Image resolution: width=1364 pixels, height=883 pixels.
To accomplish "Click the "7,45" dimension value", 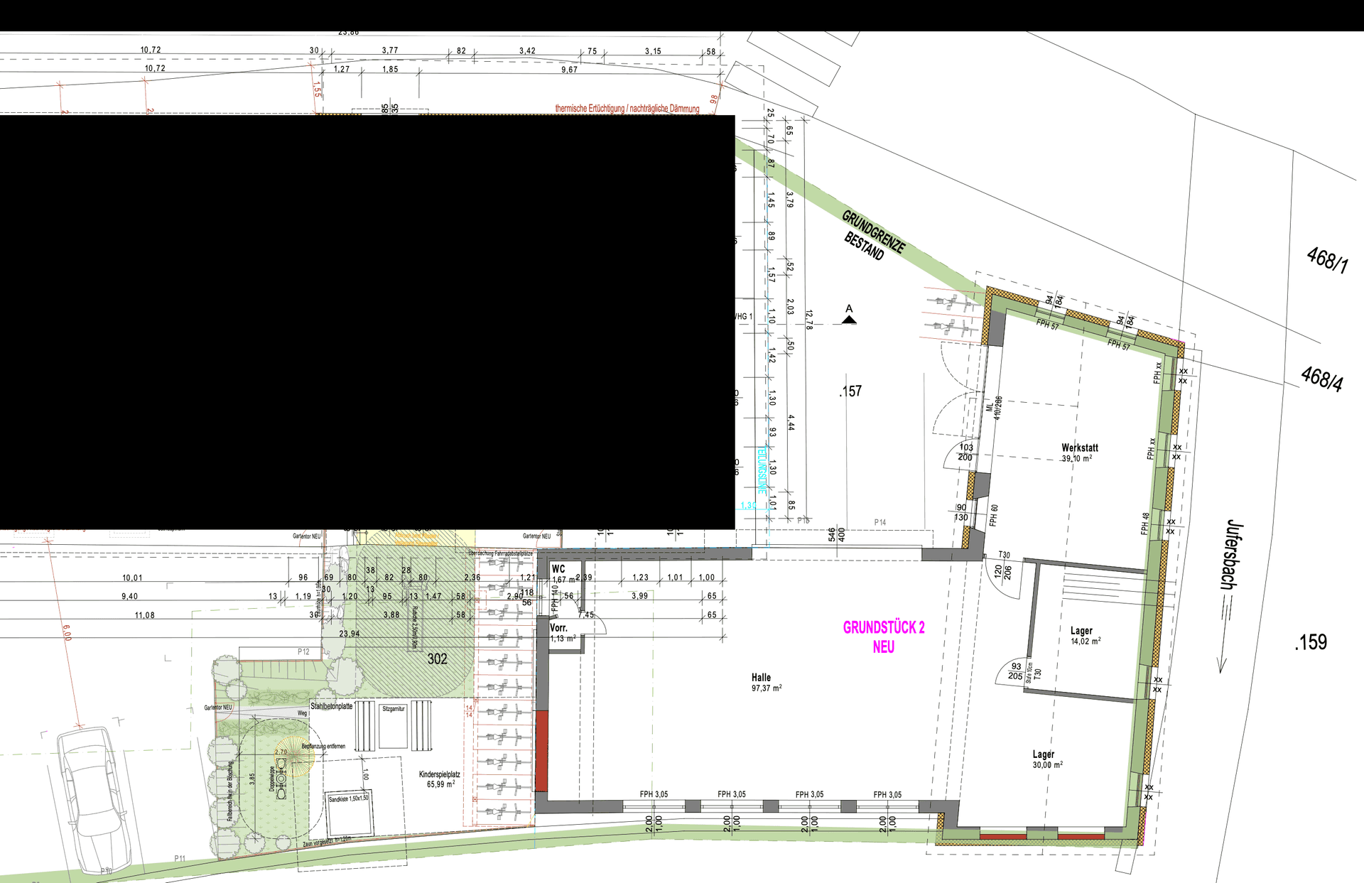I will coord(586,614).
